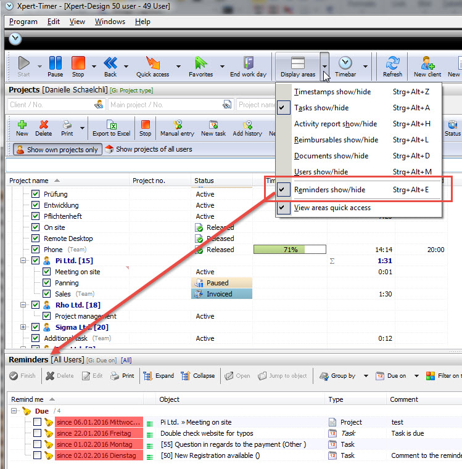Toggle the Project management checkbox

pos(47,316)
